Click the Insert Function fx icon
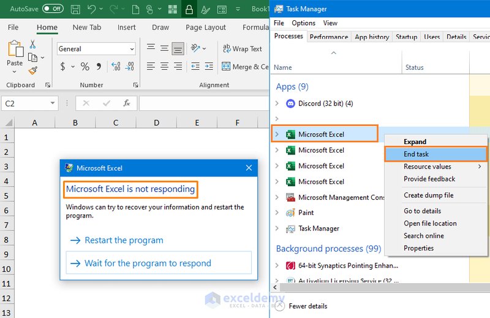This screenshot has width=490, height=318. click(127, 103)
